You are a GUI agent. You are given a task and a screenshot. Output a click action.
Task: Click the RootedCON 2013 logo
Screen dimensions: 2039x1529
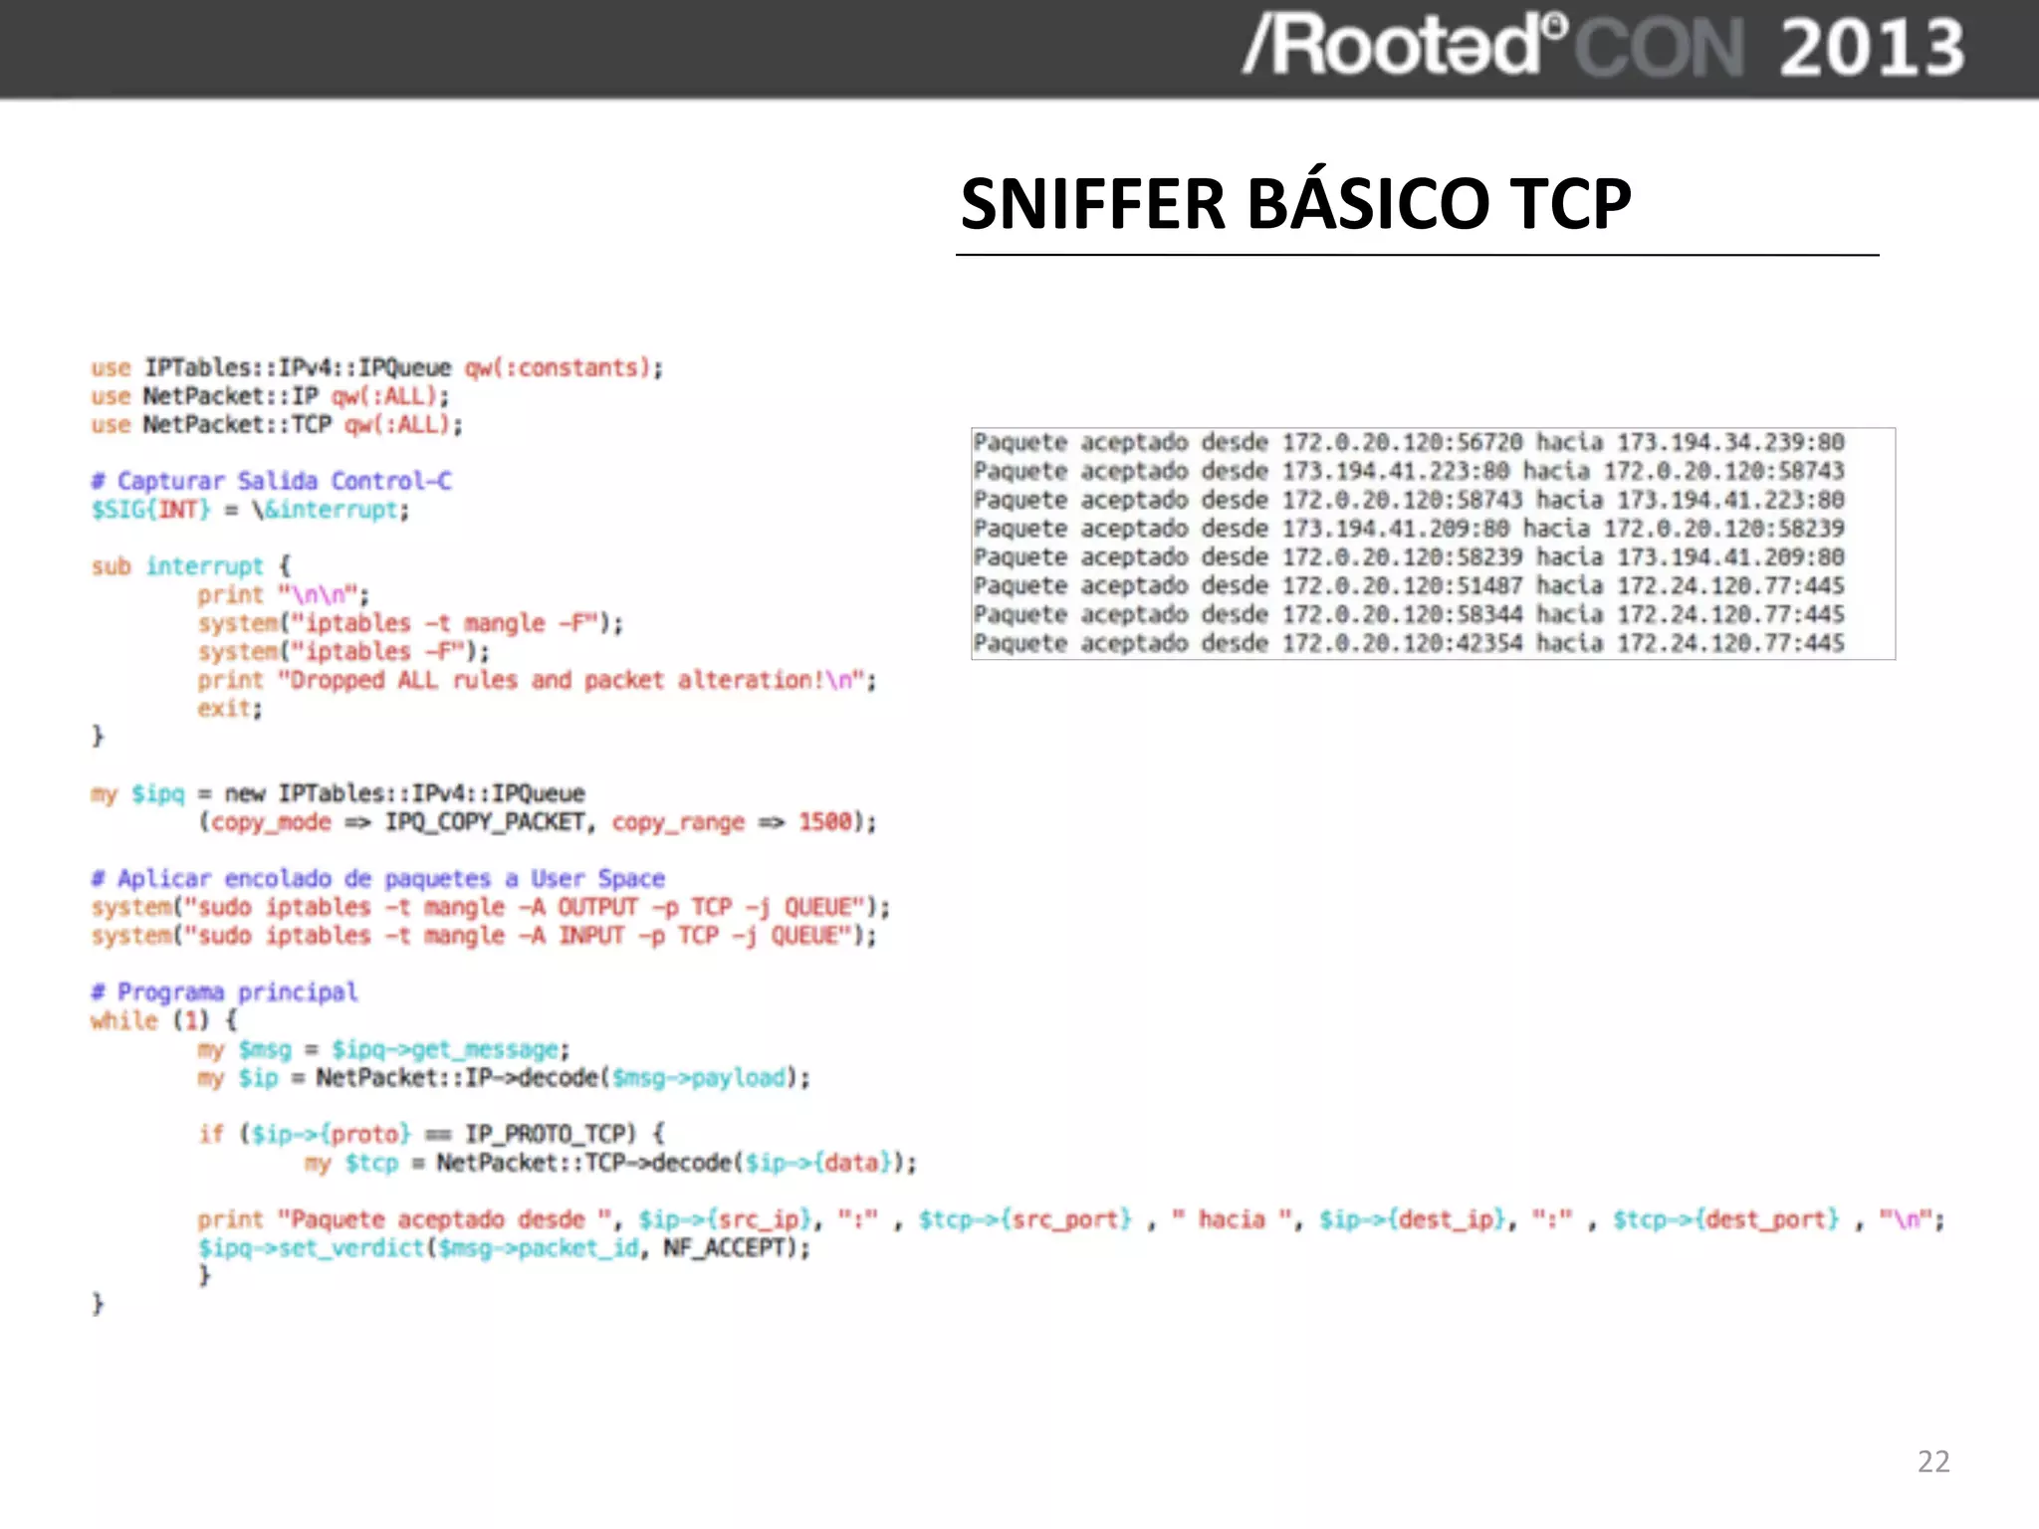[x=1604, y=46]
